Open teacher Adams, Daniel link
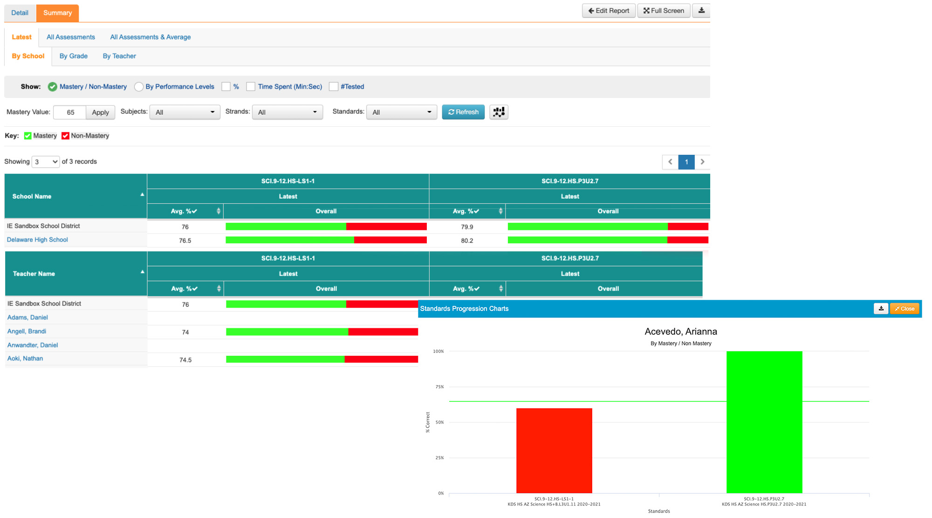The image size is (932, 518). 27,318
